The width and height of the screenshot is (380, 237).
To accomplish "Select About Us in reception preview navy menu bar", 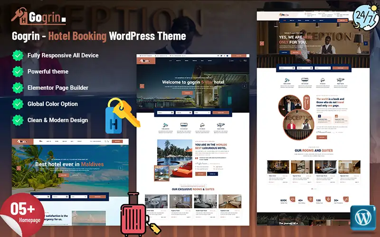I will point(292,20).
